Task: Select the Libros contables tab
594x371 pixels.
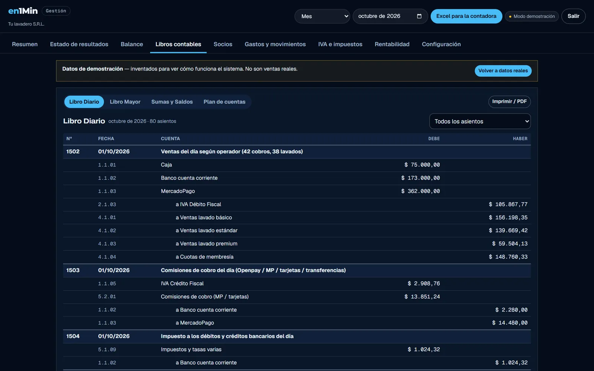Action: point(178,44)
